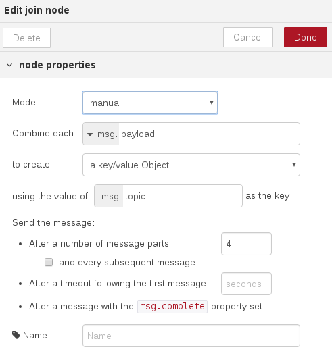Delete the join node
This screenshot has height=360, width=332.
(26, 38)
